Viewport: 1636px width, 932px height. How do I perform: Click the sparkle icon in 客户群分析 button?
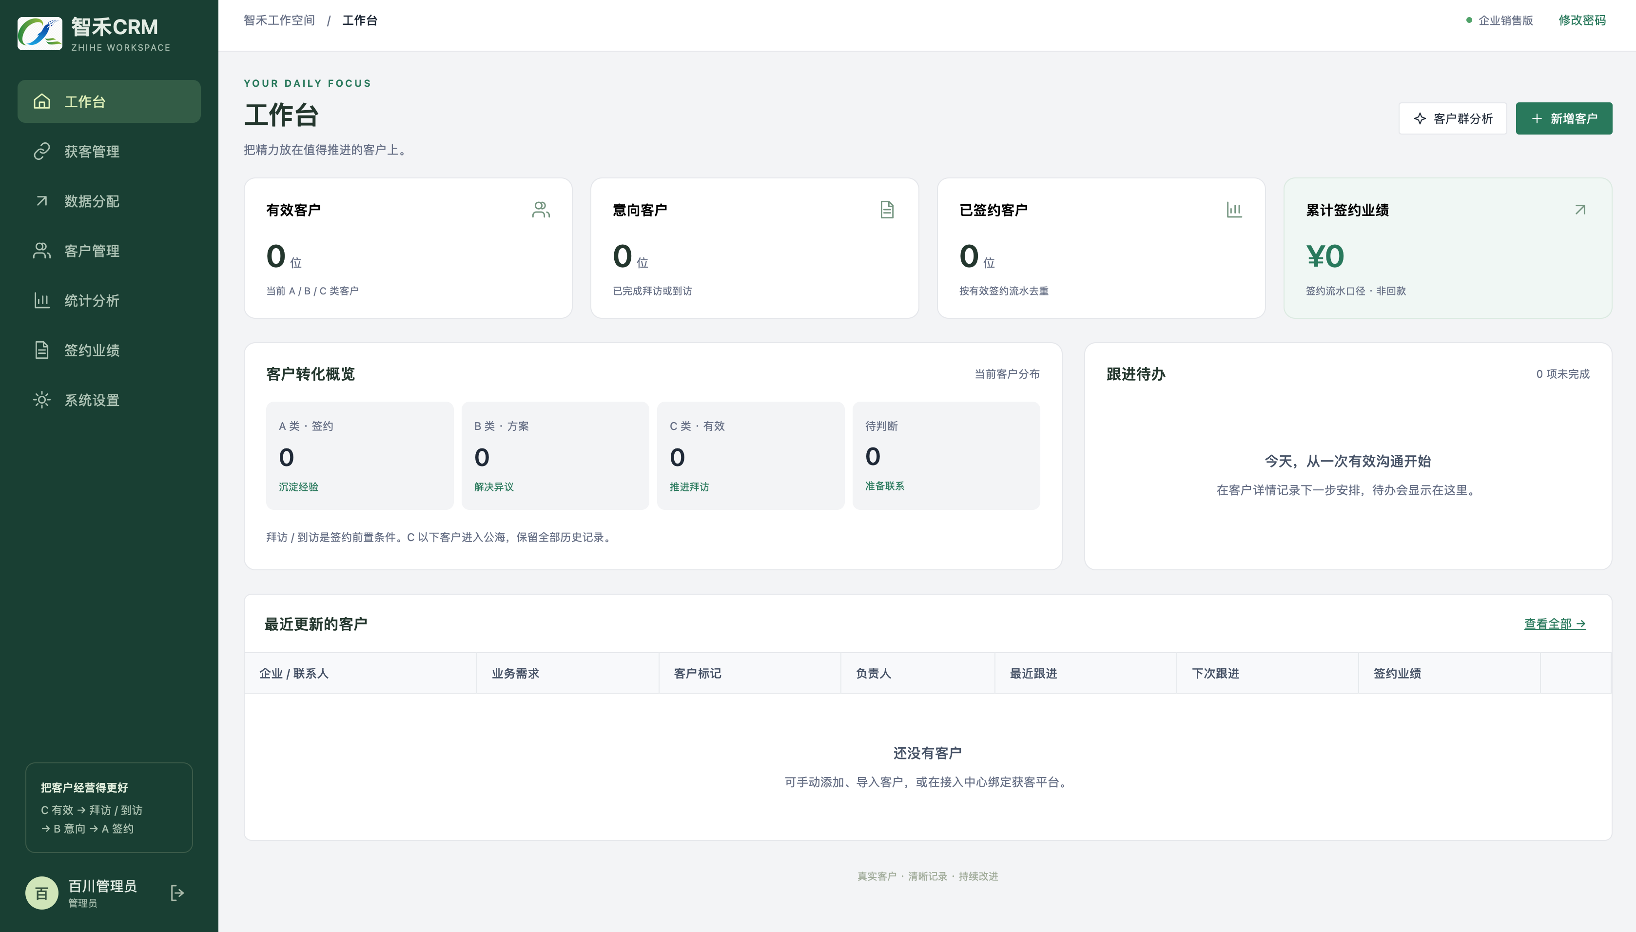click(x=1420, y=118)
